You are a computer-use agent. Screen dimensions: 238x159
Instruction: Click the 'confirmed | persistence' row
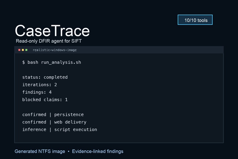pos(53,115)
